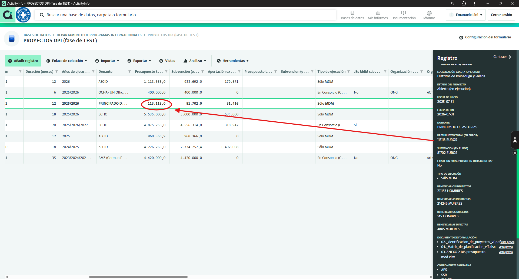Open Mis informes chart icon
This screenshot has height=279, width=519.
378,13
